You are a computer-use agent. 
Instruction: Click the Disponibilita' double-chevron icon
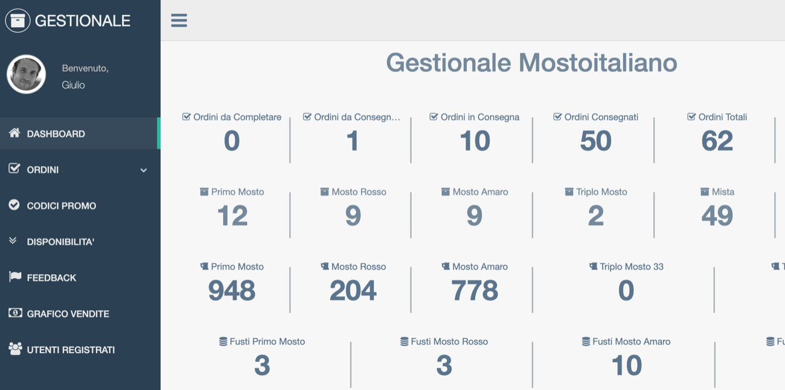coord(13,241)
